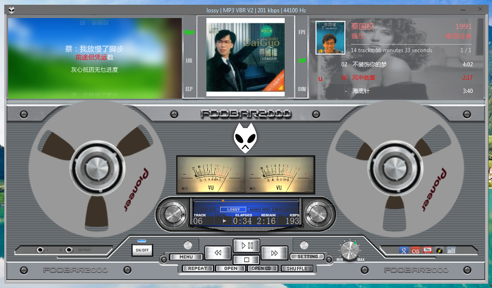The height and width of the screenshot is (288, 492).
Task: Open the SETTING button
Action: point(307,257)
